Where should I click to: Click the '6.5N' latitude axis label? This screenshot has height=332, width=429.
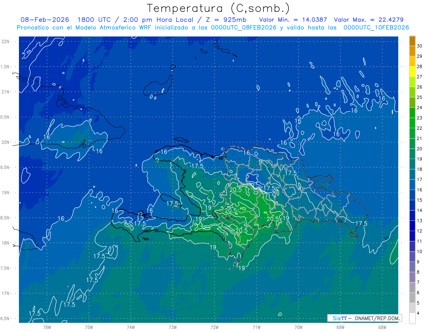6,318
